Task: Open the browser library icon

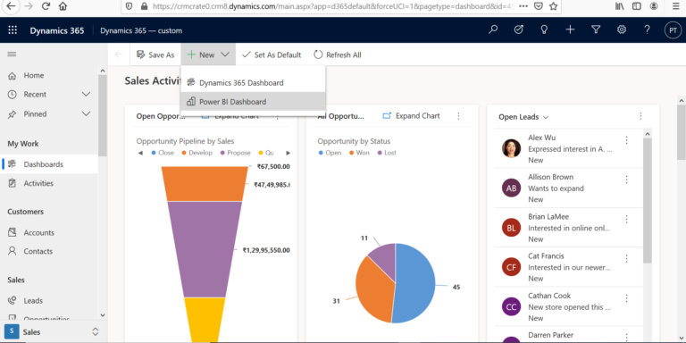Action: (x=620, y=6)
